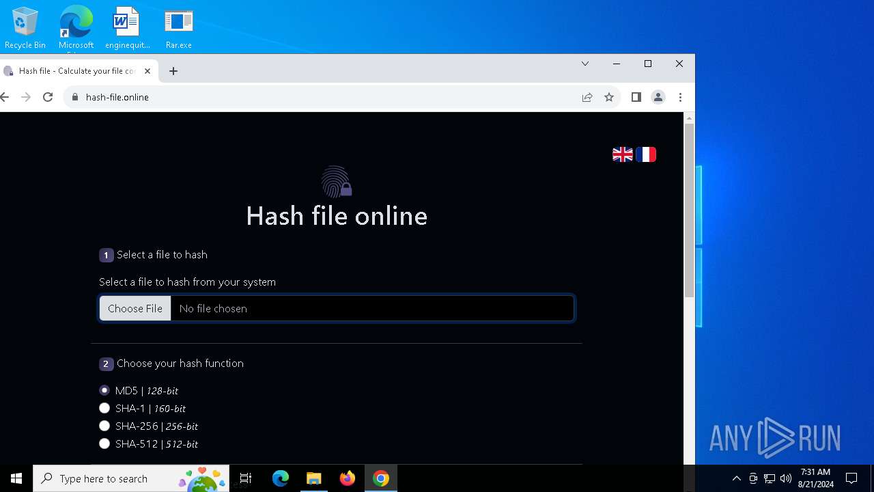The height and width of the screenshot is (492, 874).
Task: Open the Chrome side panel
Action: 636,97
